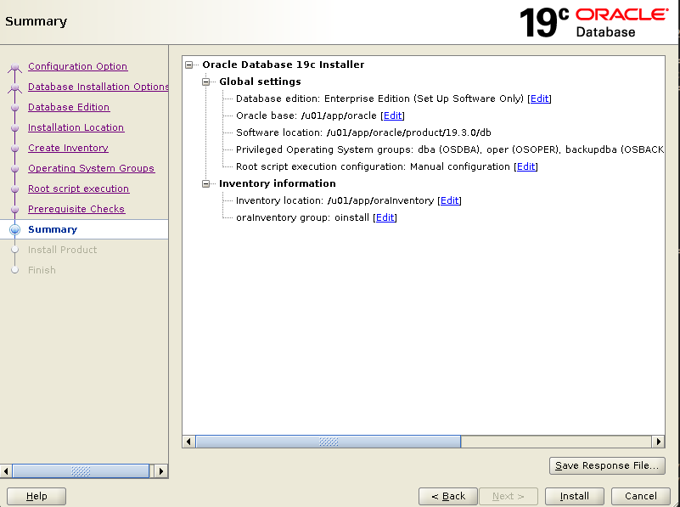Click the Summary step circle indicator
The width and height of the screenshot is (680, 507).
[14, 229]
